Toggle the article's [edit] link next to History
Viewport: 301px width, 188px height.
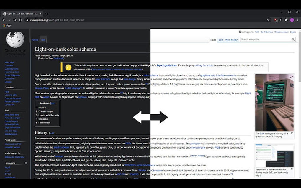[x=53, y=133]
